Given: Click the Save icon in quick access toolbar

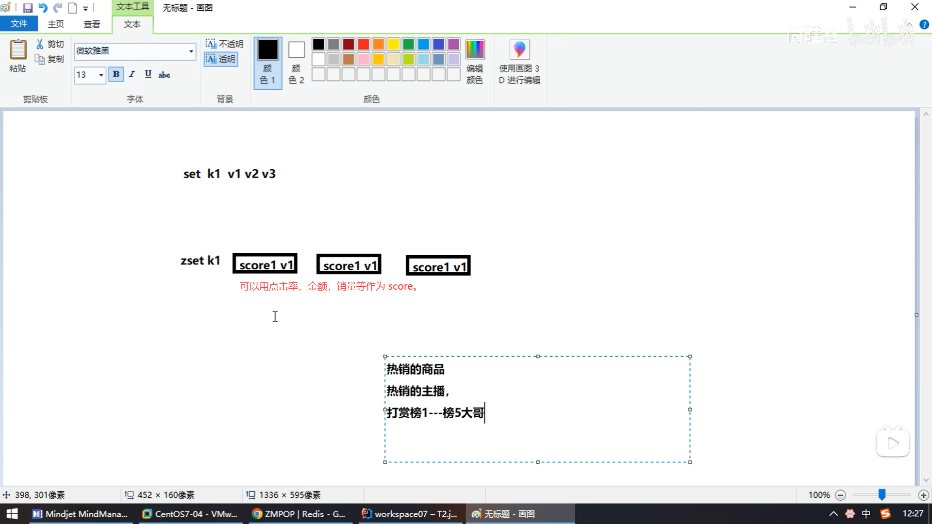Looking at the screenshot, I should click(x=28, y=8).
